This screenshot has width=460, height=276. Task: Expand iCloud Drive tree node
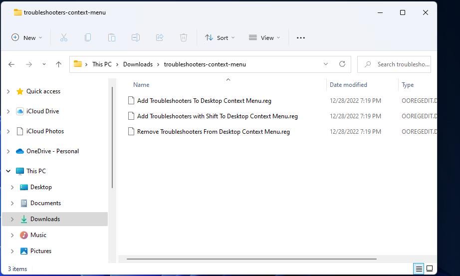point(8,111)
